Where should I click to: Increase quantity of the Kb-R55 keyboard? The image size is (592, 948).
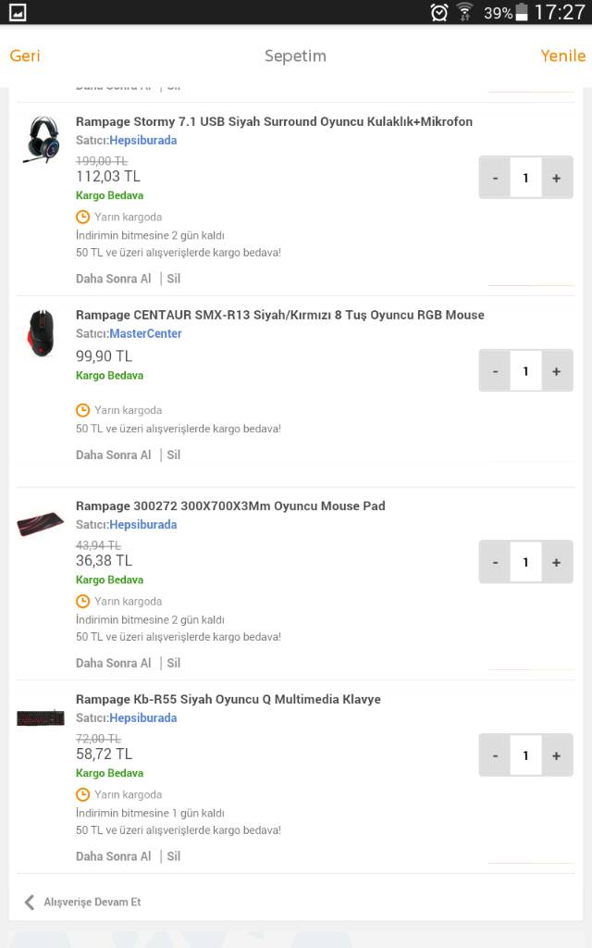tap(556, 755)
